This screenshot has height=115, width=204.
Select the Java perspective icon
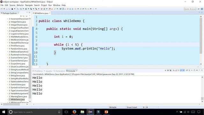click(x=202, y=9)
